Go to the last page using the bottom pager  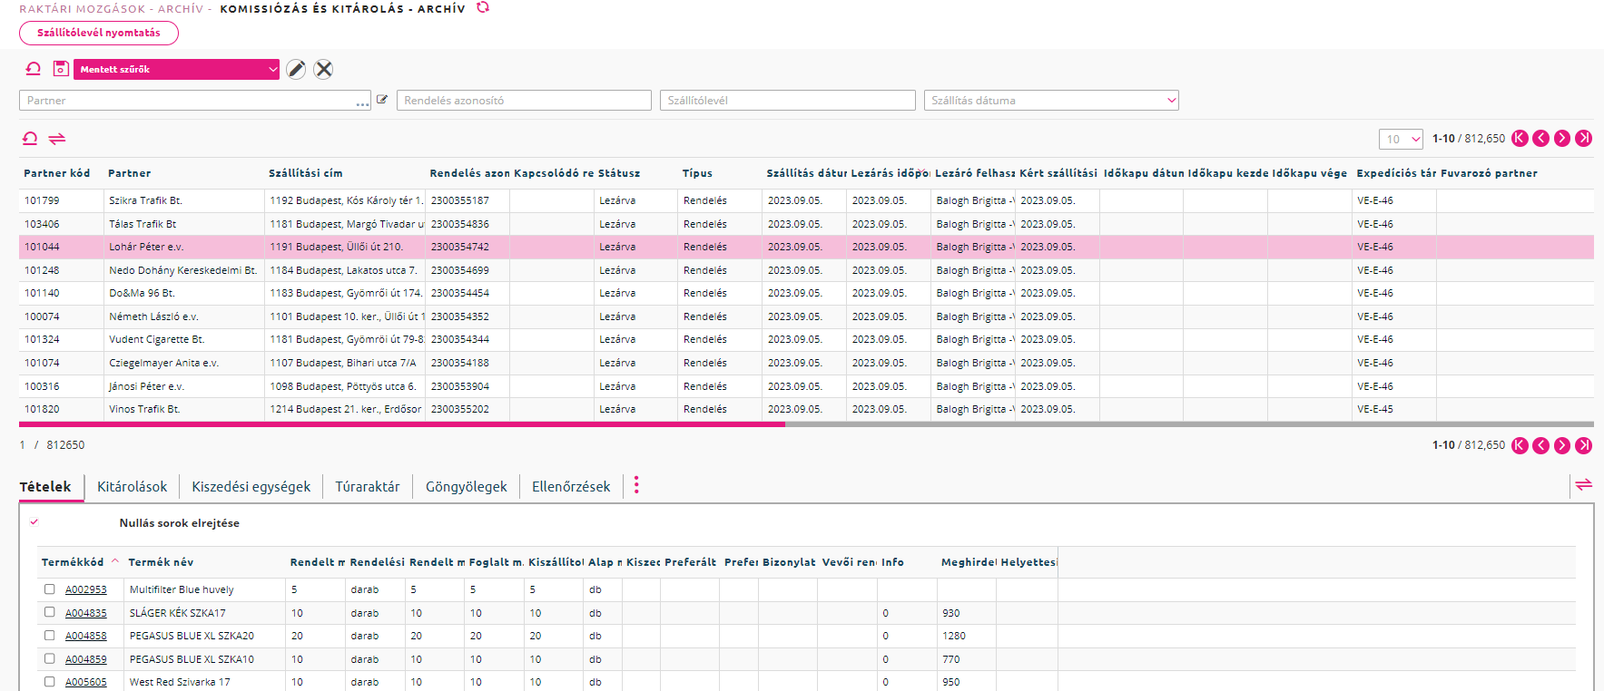click(x=1584, y=445)
